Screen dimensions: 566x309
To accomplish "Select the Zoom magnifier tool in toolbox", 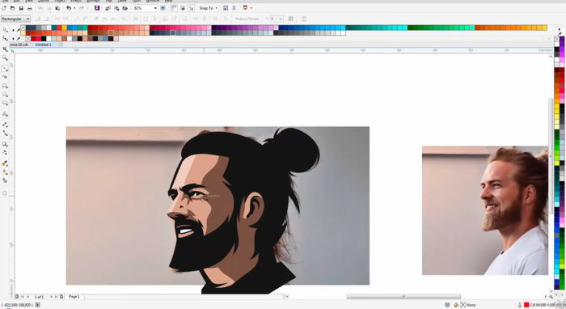I will point(5,57).
